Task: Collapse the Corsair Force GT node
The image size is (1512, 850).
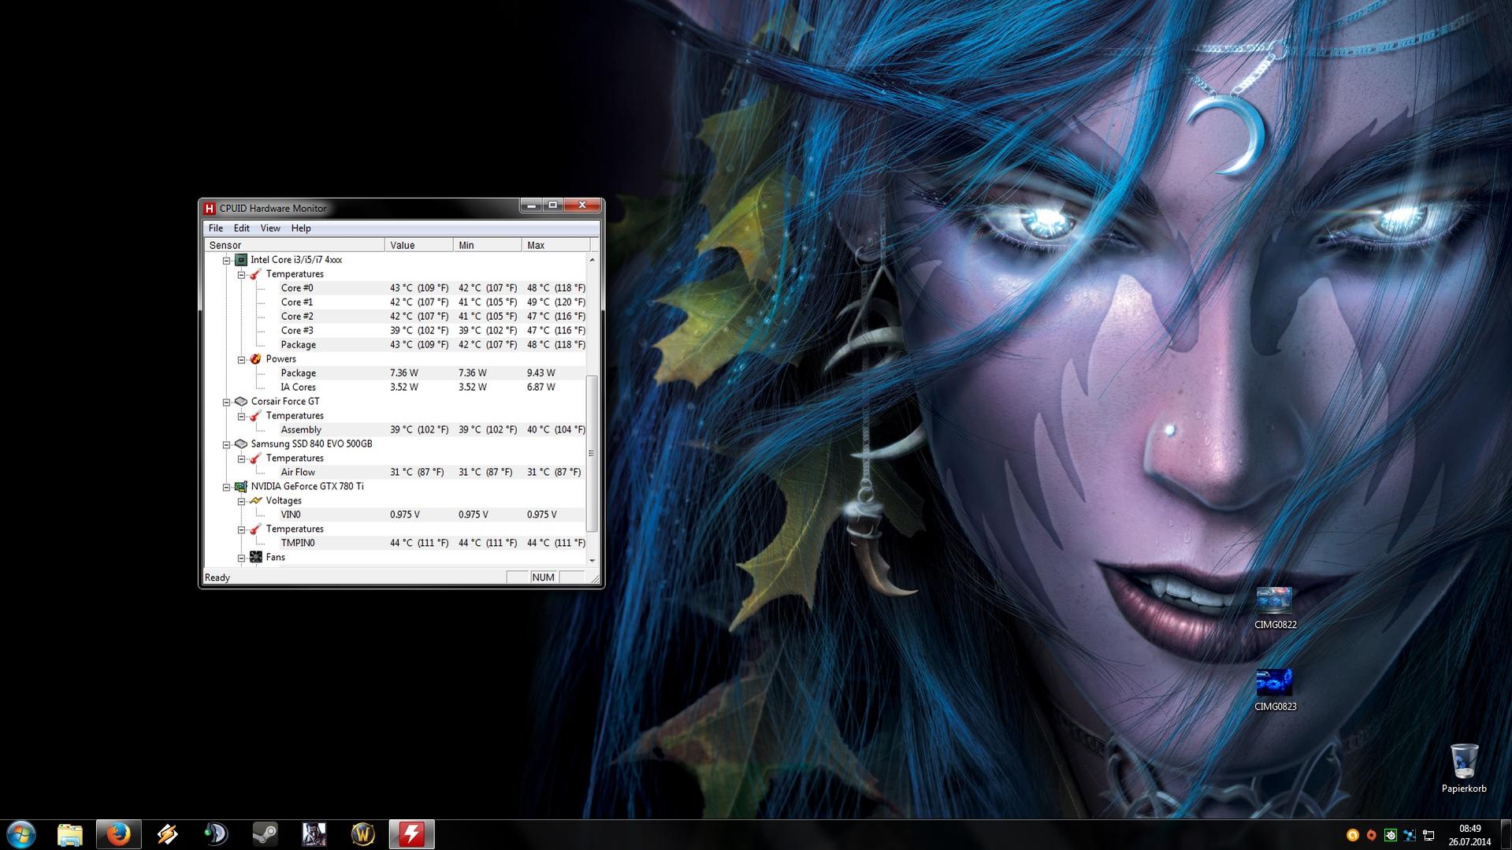Action: coord(227,402)
